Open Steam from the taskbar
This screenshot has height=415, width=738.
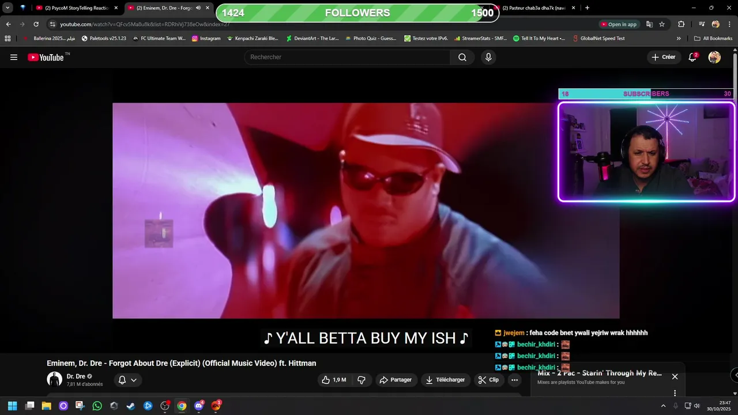tap(131, 406)
